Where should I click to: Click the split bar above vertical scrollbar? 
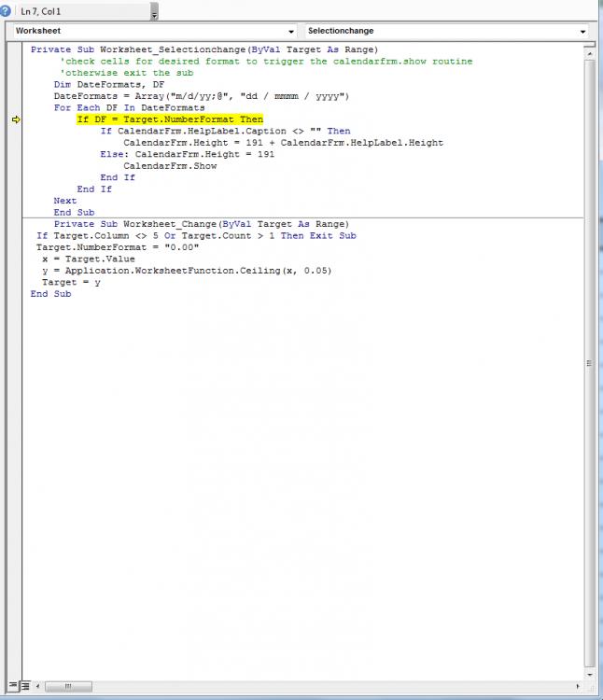590,45
